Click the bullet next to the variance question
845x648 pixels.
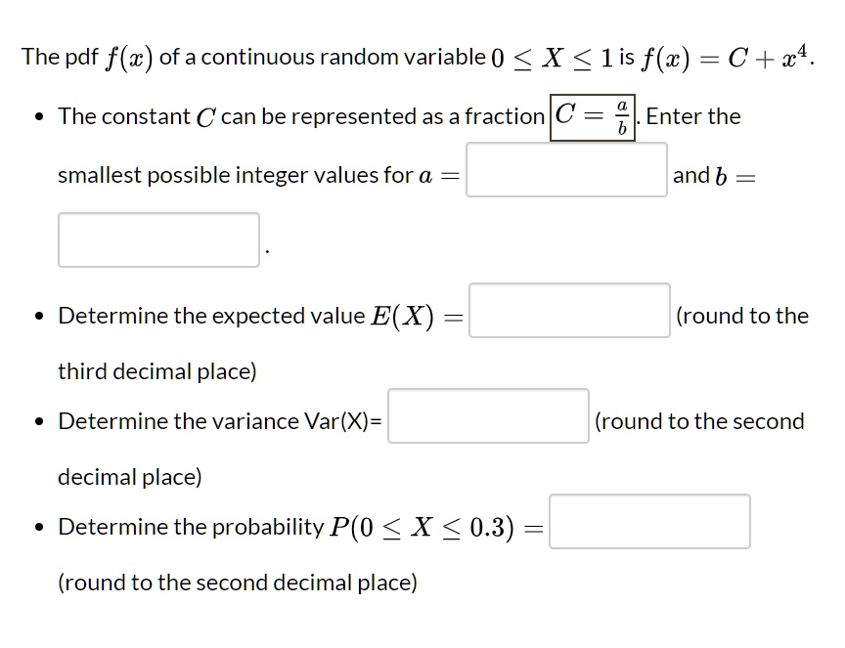[39, 419]
